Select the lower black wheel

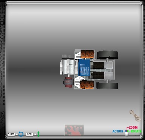[107, 86]
